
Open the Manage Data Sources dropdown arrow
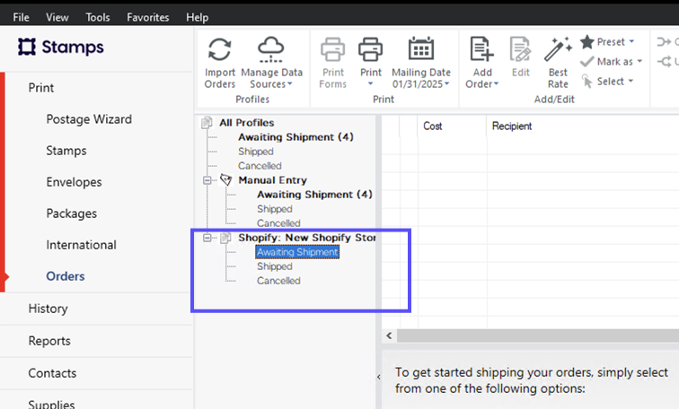click(290, 84)
